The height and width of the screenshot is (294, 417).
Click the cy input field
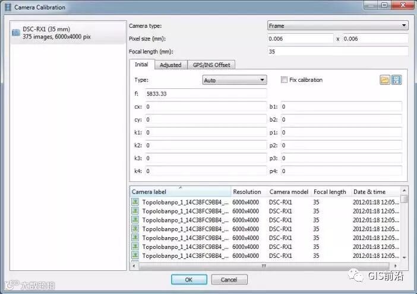206,120
